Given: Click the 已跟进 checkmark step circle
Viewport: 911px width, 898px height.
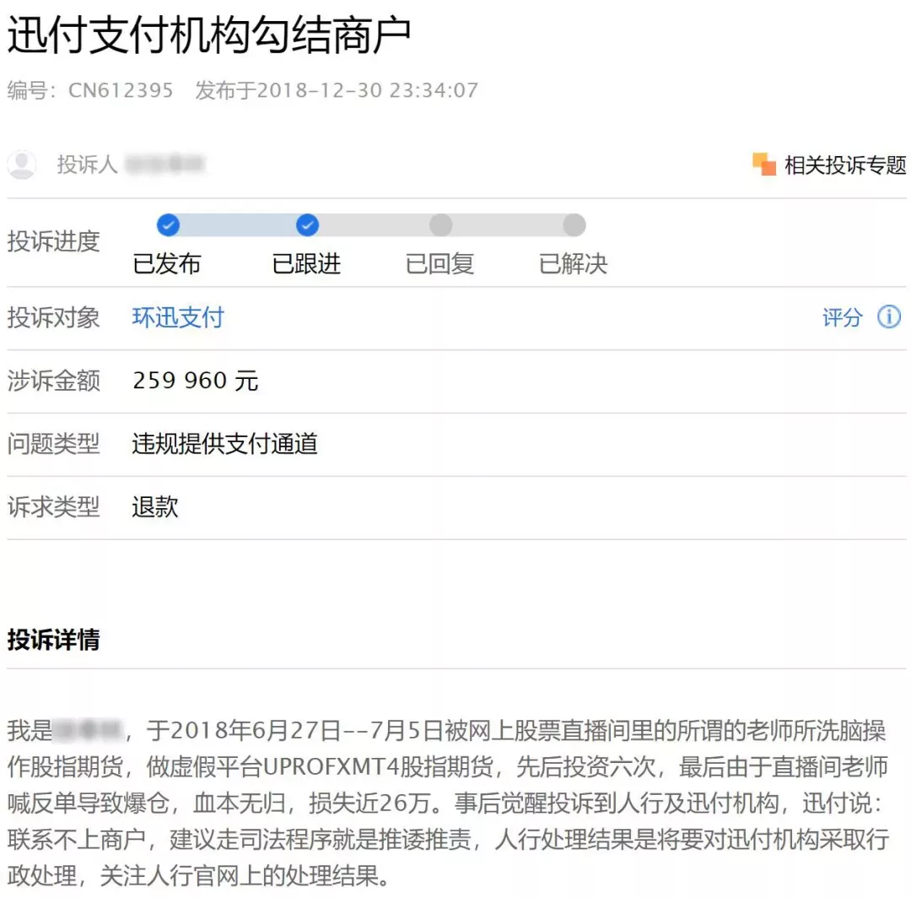Looking at the screenshot, I should click(x=307, y=225).
